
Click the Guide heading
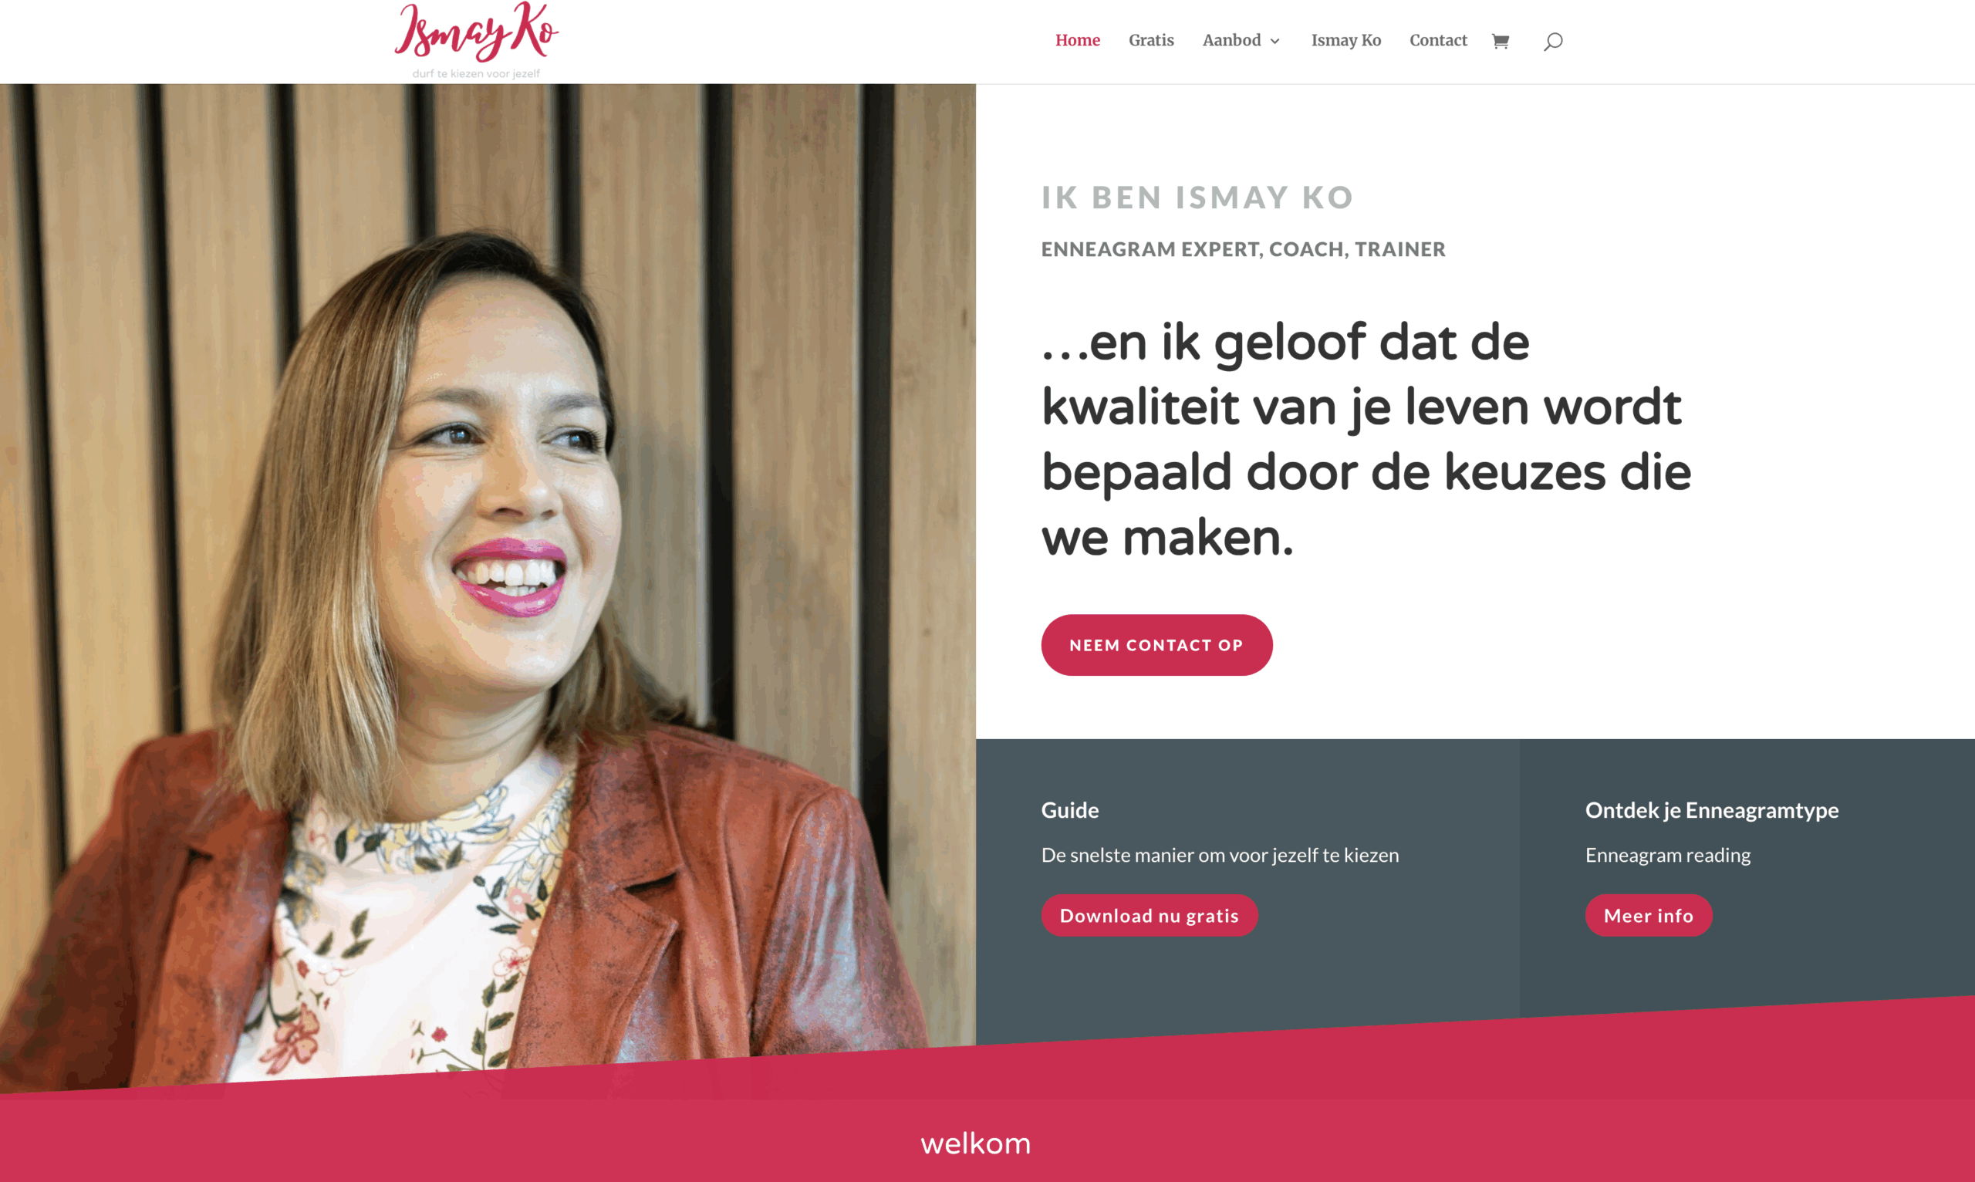coord(1069,810)
